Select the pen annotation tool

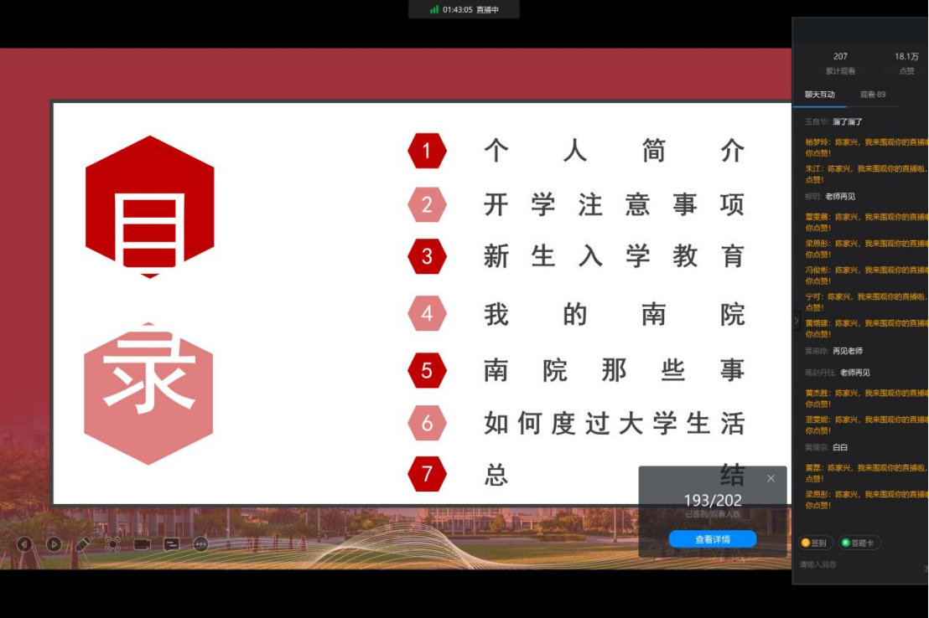(82, 544)
